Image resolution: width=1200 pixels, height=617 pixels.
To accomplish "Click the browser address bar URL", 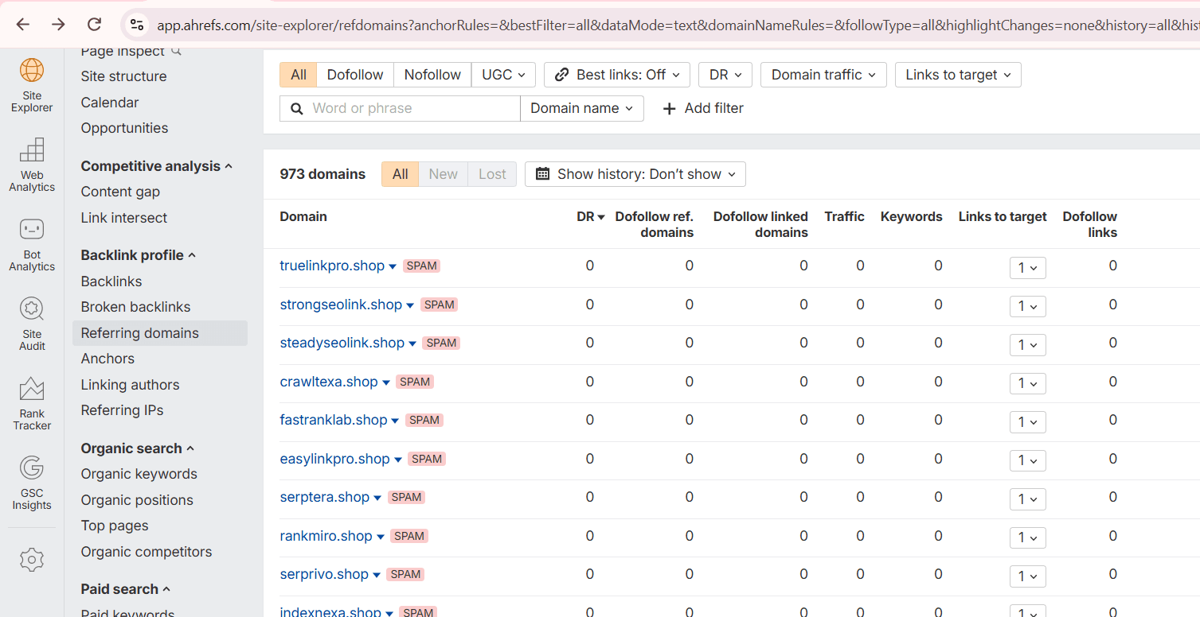I will (677, 25).
